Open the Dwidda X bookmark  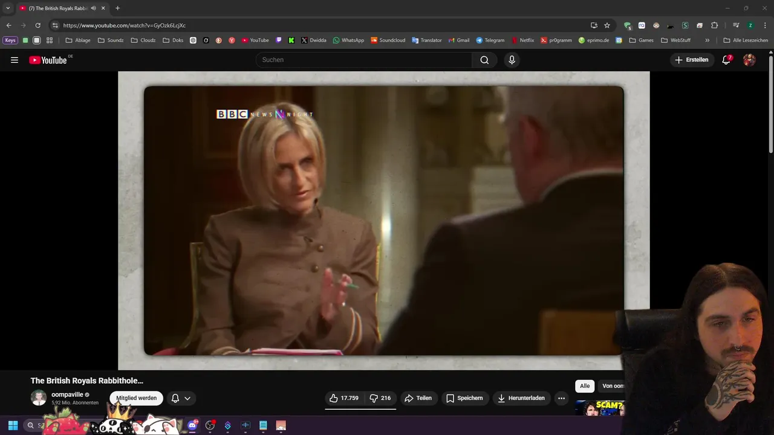(313, 40)
